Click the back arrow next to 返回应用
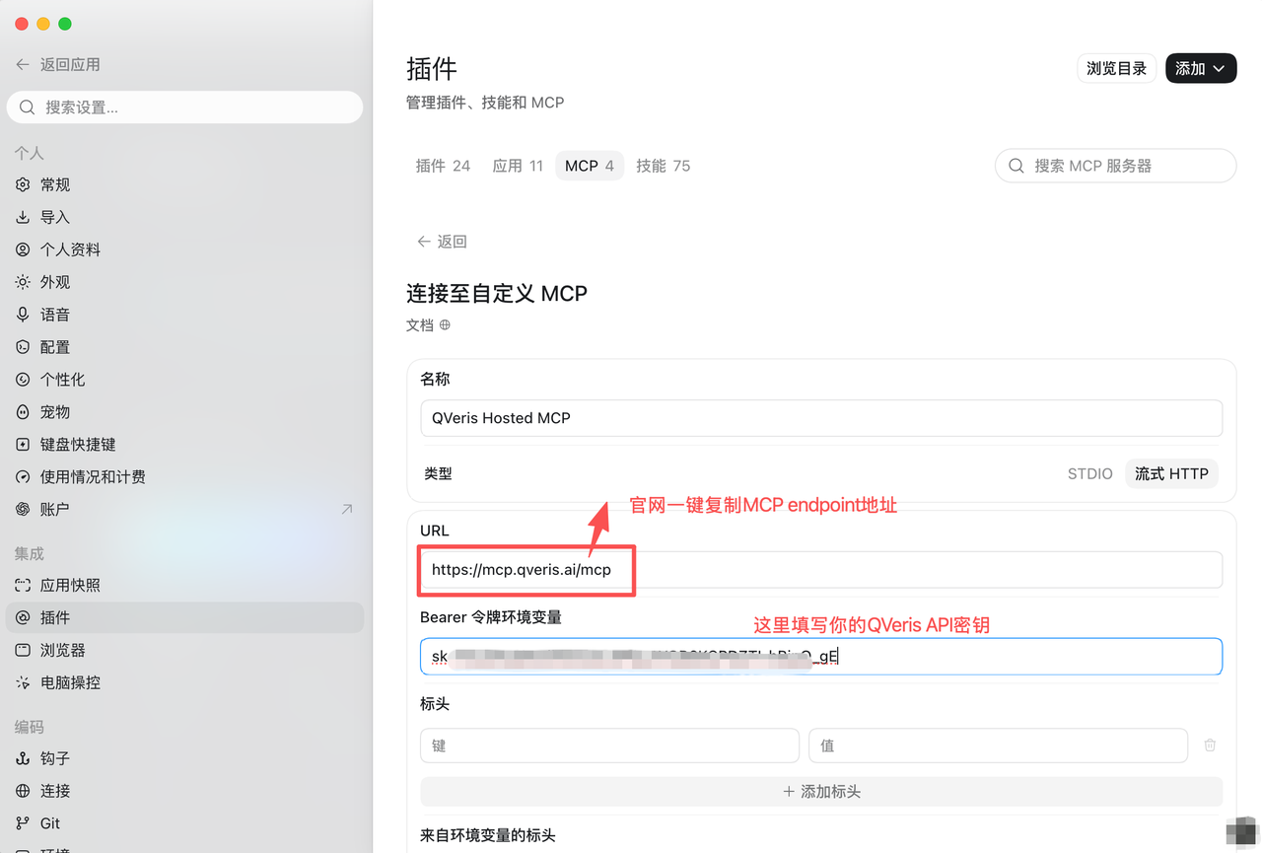This screenshot has width=1262, height=853. point(23,64)
